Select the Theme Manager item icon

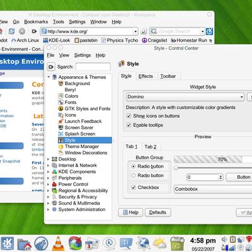point(60,146)
